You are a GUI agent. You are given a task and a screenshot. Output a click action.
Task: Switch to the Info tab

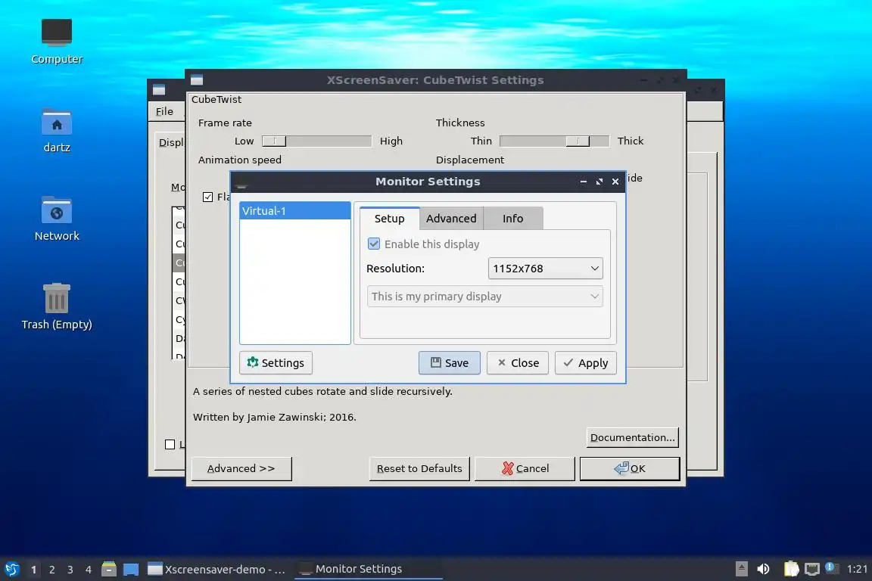pyautogui.click(x=512, y=219)
